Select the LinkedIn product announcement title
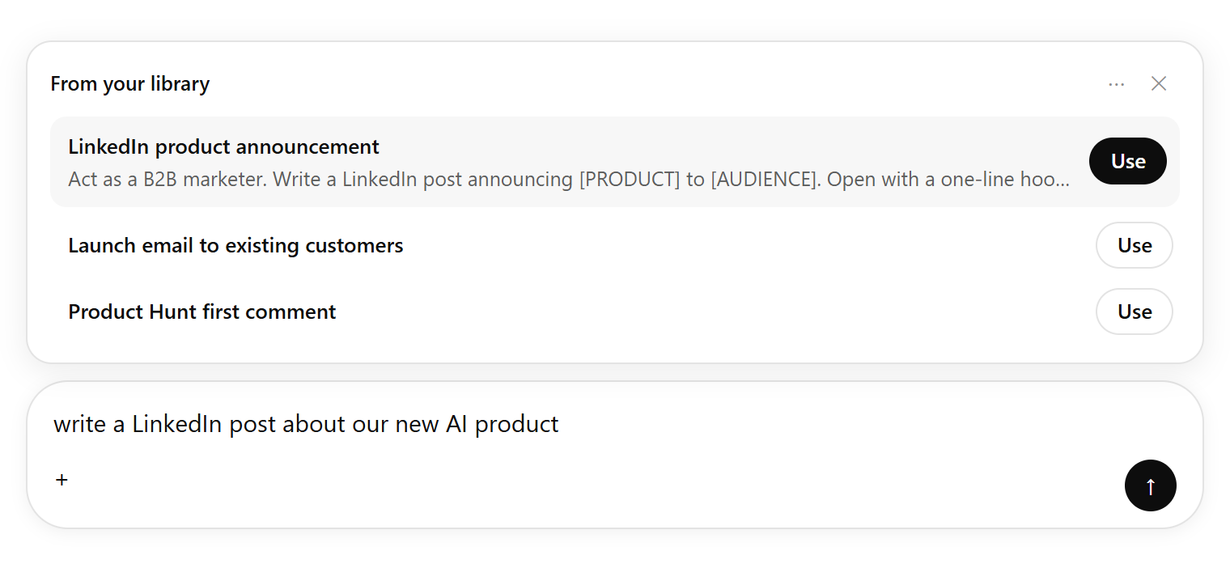 click(x=223, y=146)
